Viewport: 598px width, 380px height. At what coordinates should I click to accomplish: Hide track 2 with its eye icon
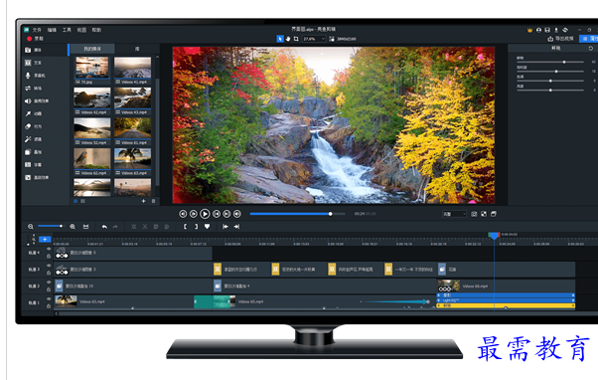49,282
